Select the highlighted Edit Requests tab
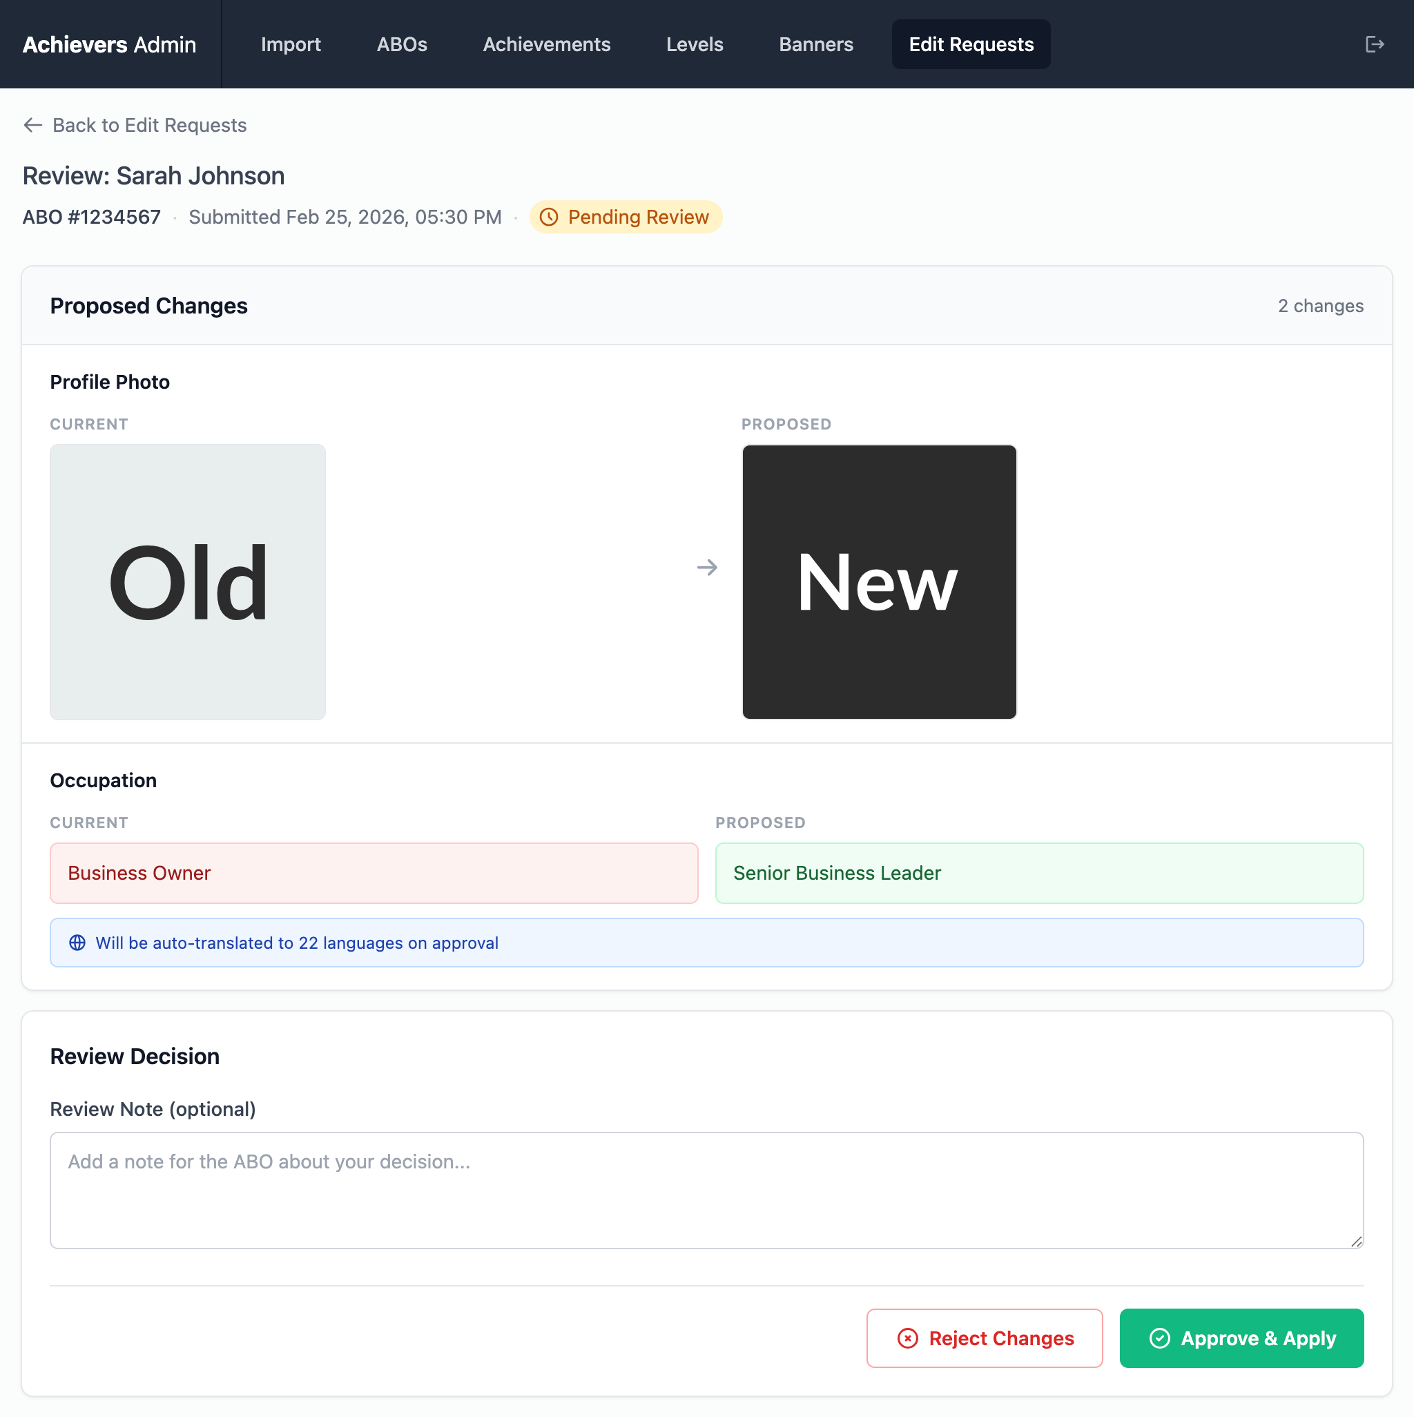Screen dimensions: 1414x1417 [971, 44]
